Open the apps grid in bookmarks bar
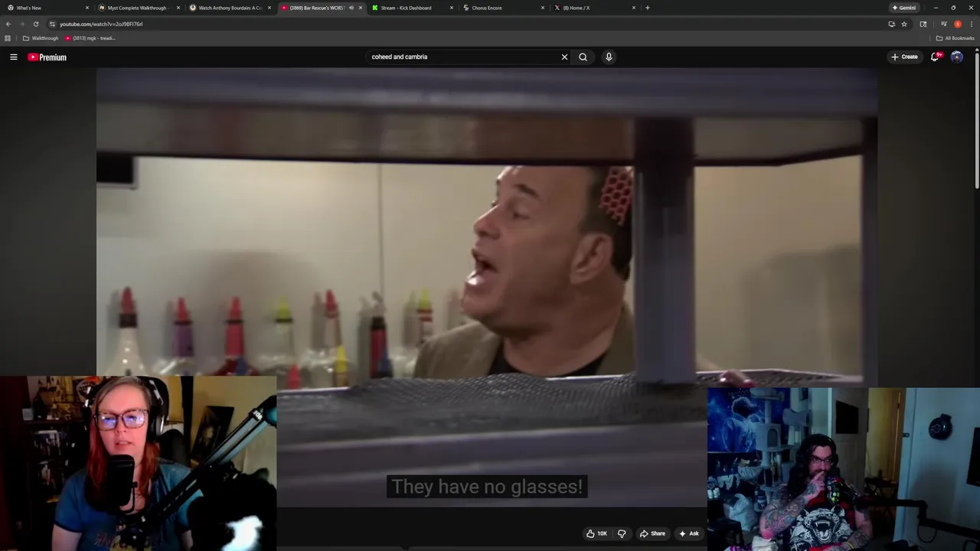This screenshot has width=980, height=551. (8, 38)
